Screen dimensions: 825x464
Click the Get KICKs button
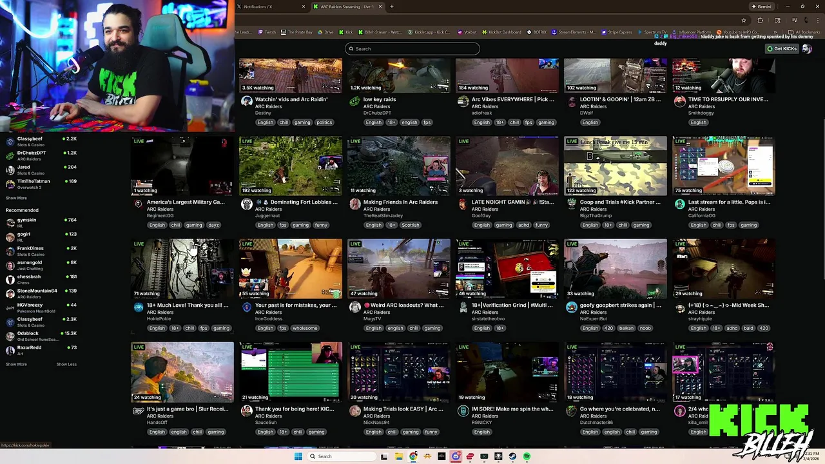click(781, 48)
